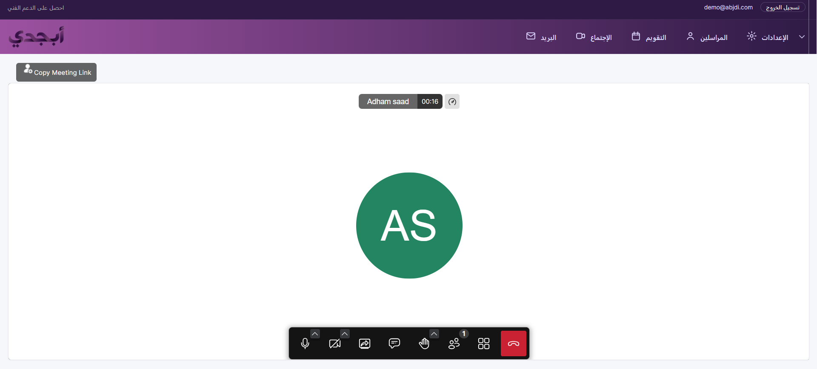Open الإجتماع meeting menu item
The width and height of the screenshot is (817, 369).
[601, 37]
